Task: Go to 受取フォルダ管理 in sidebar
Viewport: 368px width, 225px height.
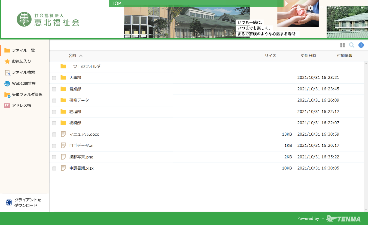Action: 27,95
